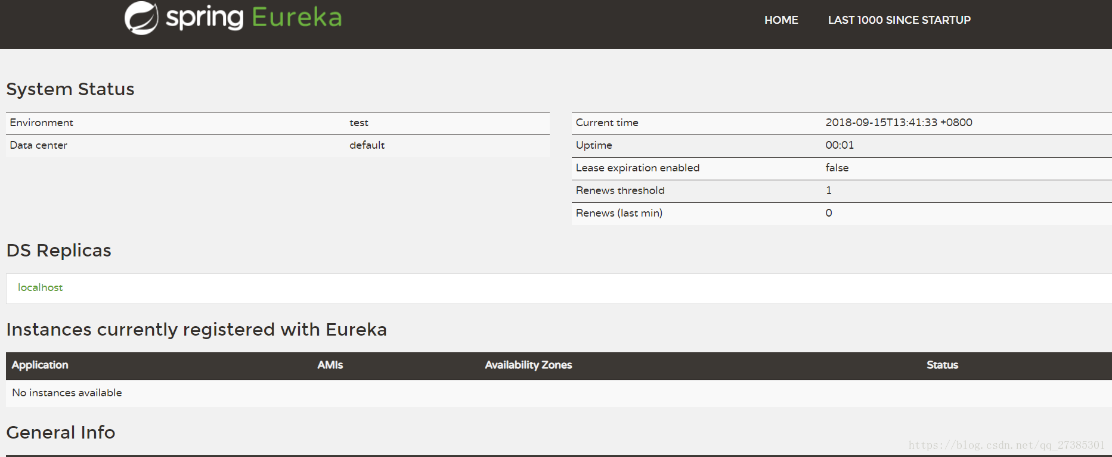1112x457 pixels.
Task: Select the data center value 'default'
Action: pos(367,145)
